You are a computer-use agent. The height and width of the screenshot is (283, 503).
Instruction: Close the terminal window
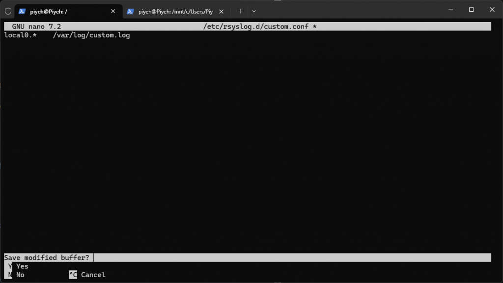coord(492,10)
